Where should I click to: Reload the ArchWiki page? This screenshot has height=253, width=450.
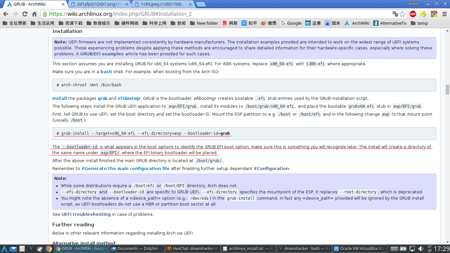click(x=25, y=14)
